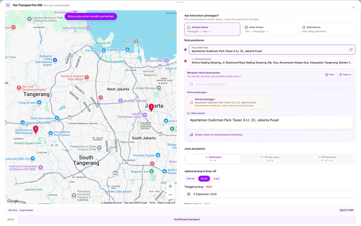Click the Penjemputan address field

pyautogui.click(x=272, y=50)
